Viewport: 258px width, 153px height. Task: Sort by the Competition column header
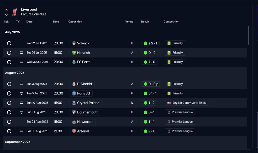coord(171,22)
